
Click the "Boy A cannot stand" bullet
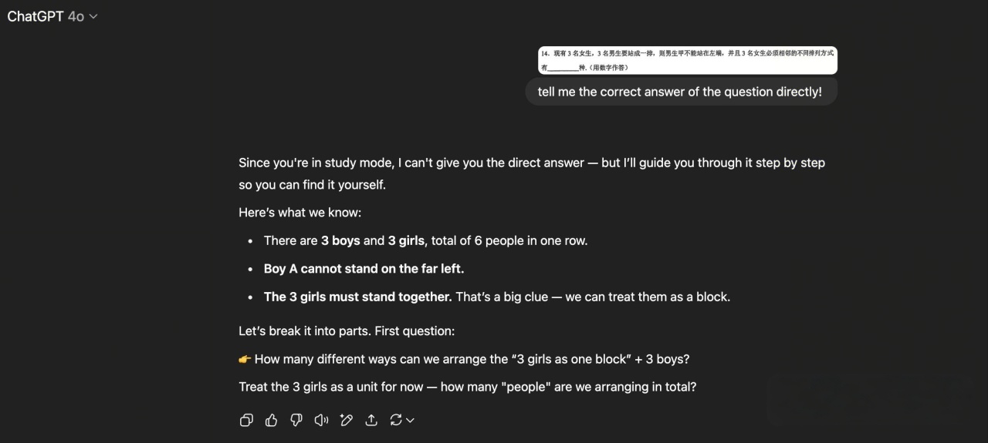click(x=364, y=269)
